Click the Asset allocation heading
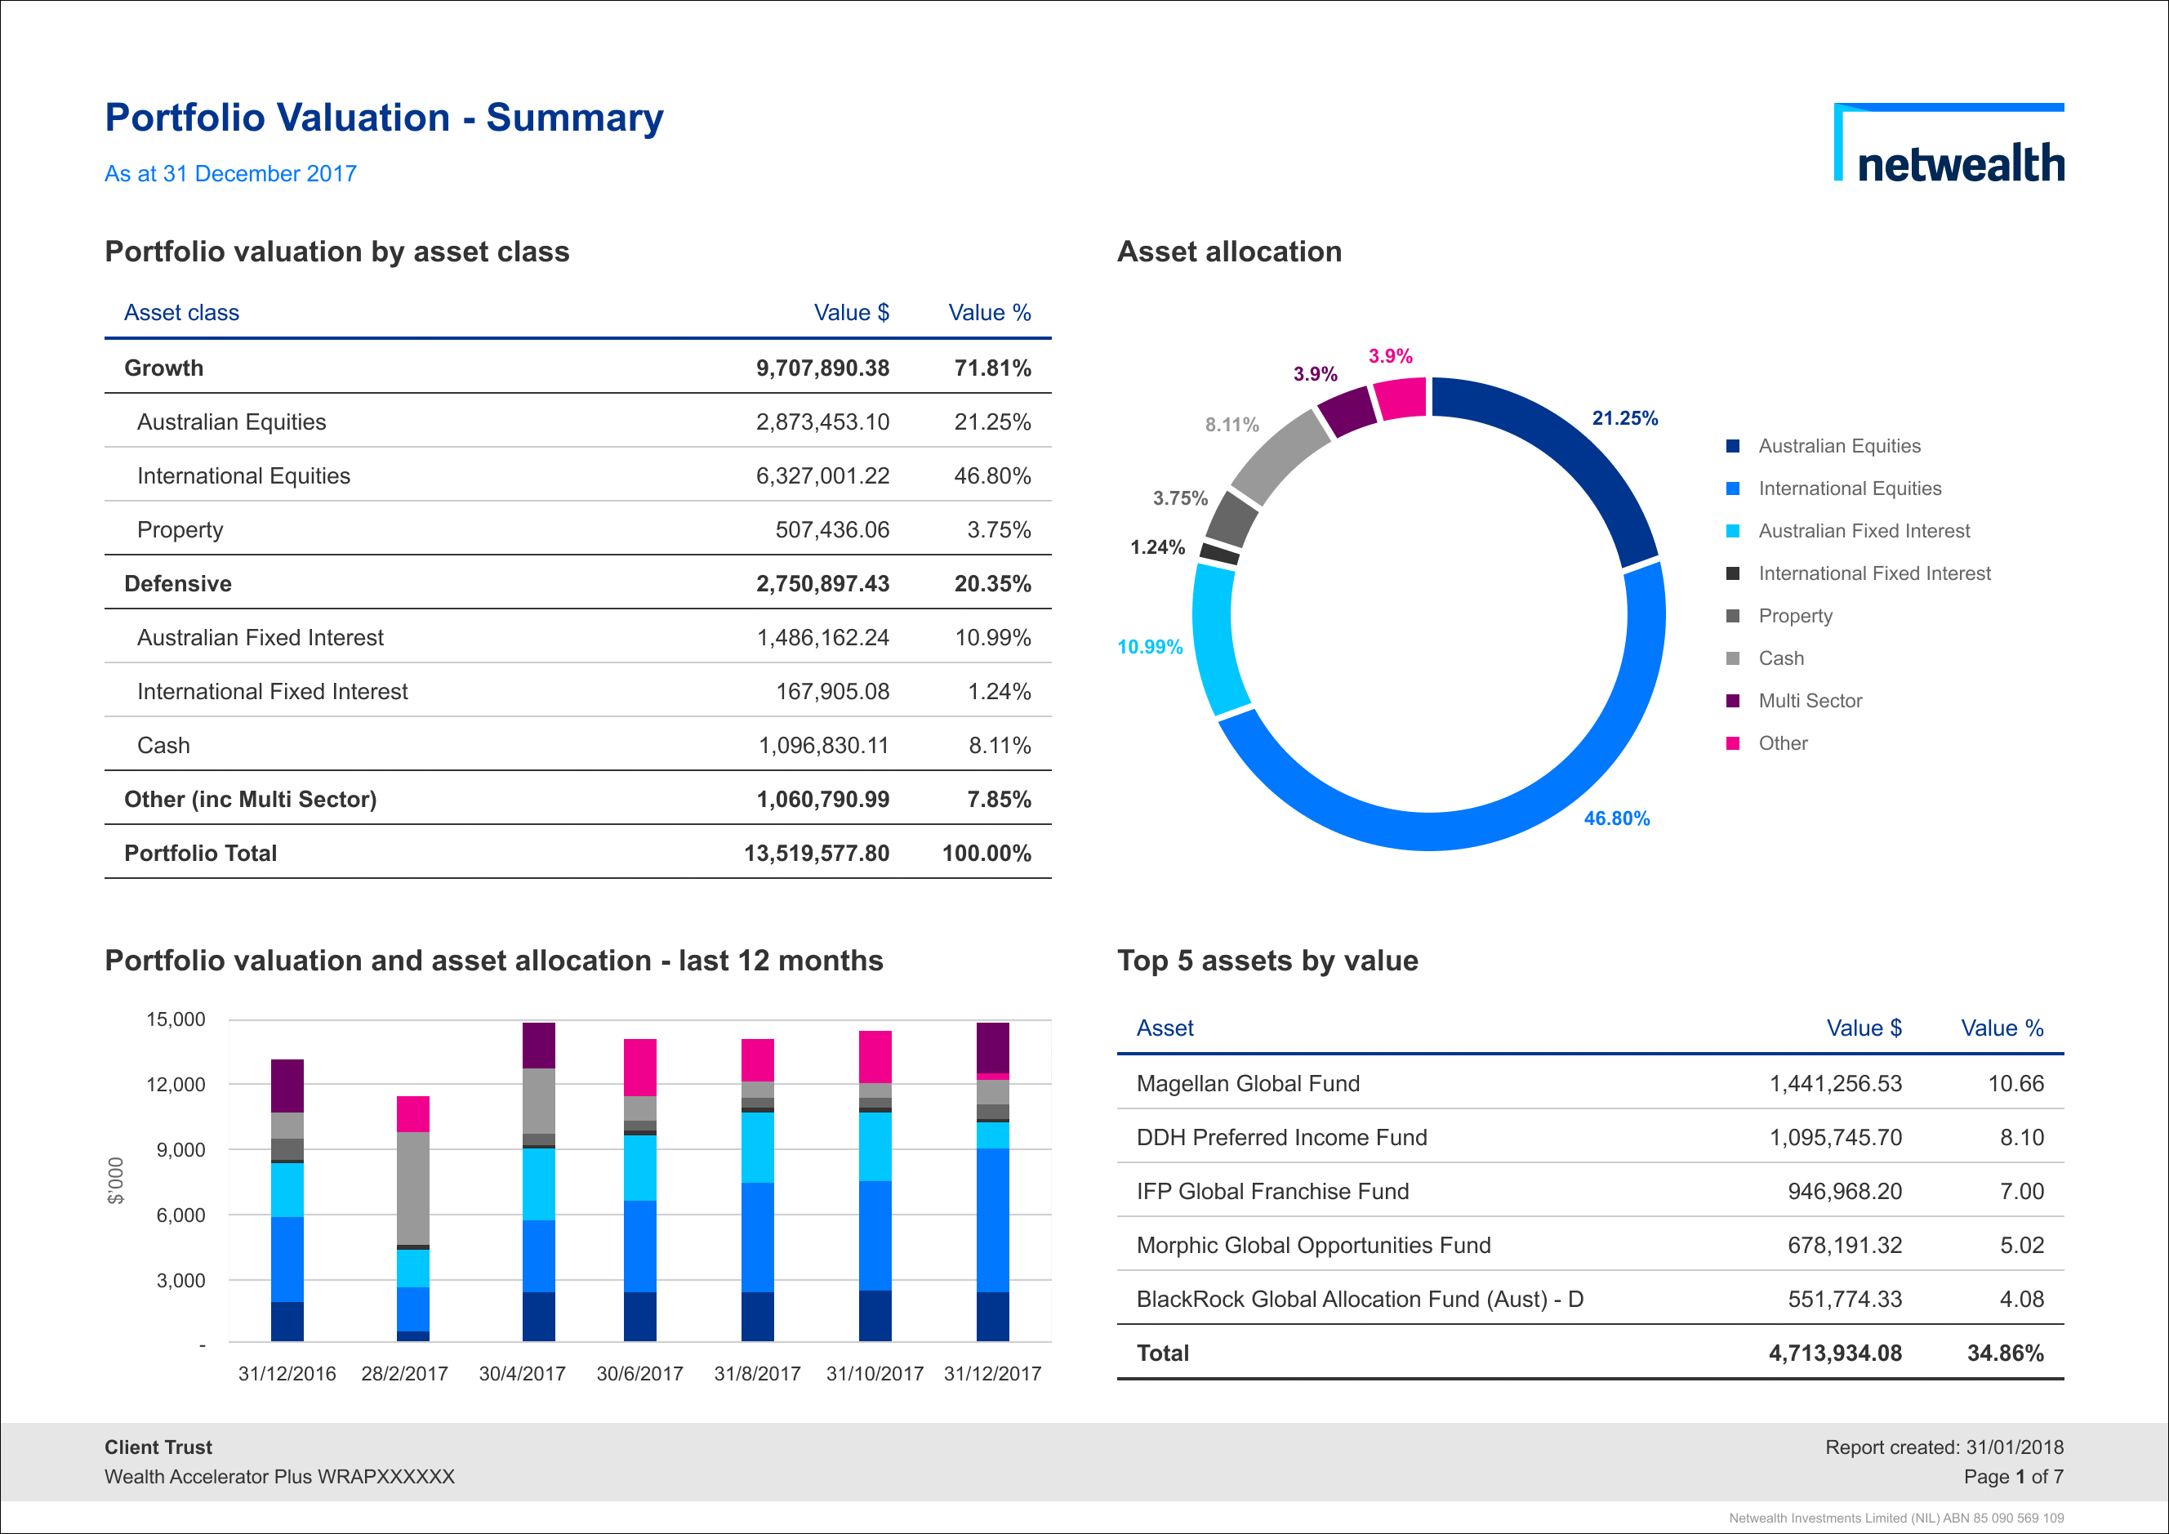 1229,252
